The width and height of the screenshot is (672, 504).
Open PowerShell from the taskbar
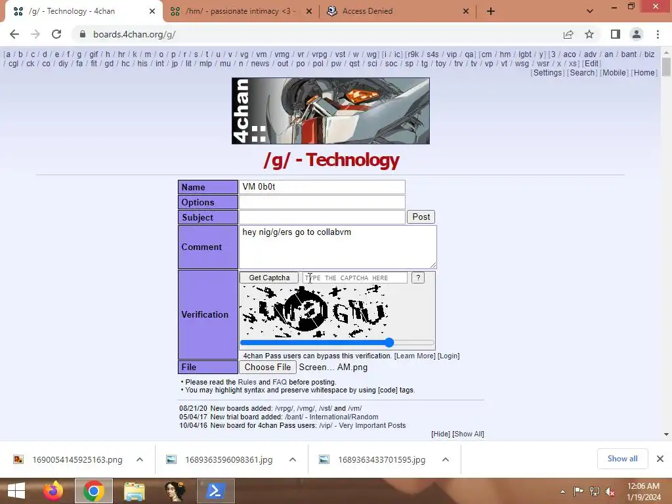[215, 491]
